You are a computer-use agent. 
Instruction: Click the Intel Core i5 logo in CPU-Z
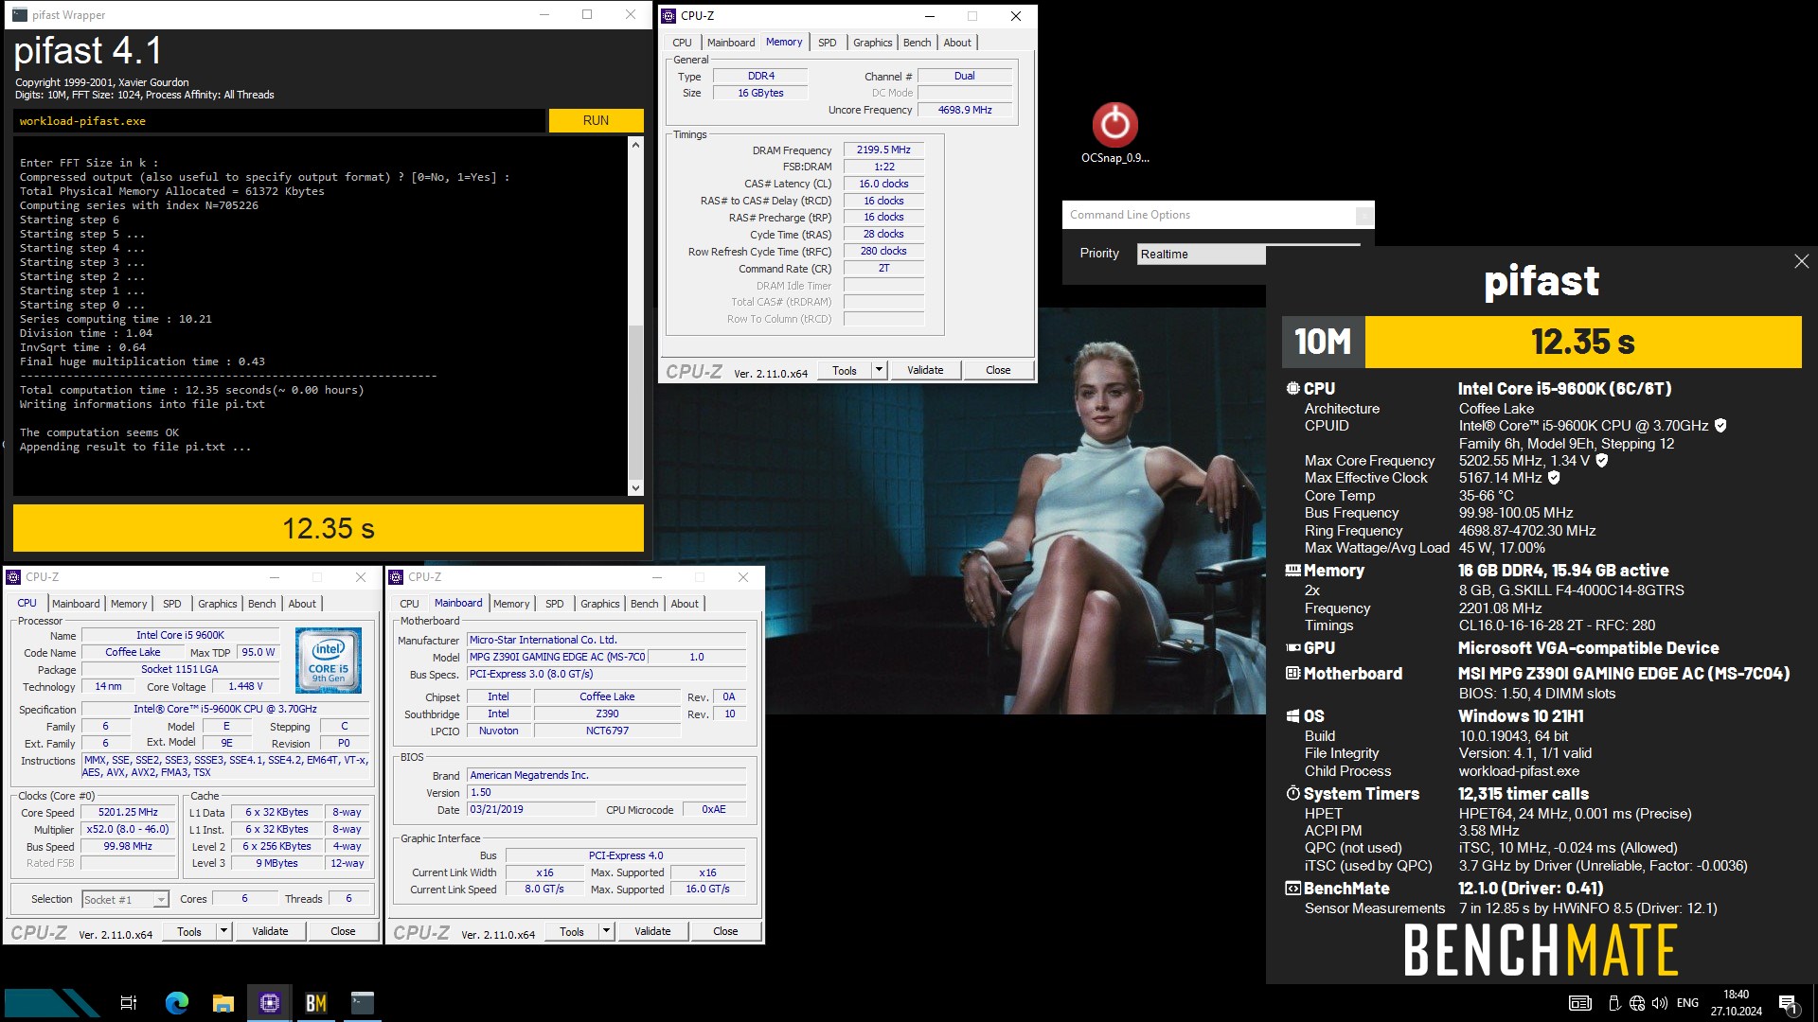pyautogui.click(x=329, y=660)
